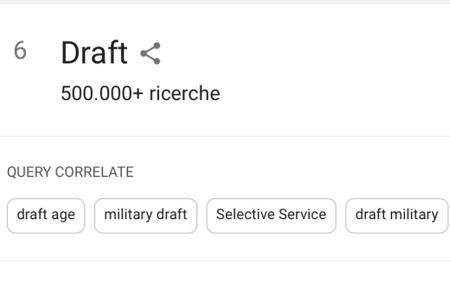
Task: Click the "500.000+ ricerche" search count
Action: 141,93
